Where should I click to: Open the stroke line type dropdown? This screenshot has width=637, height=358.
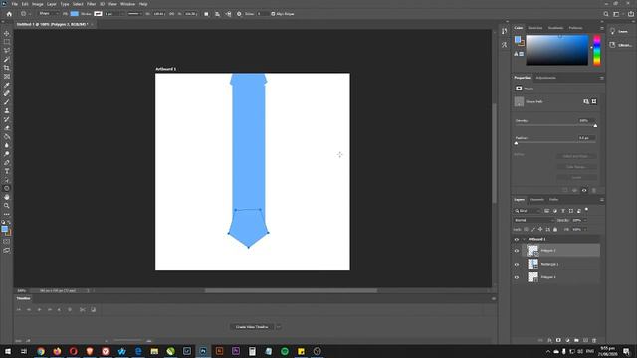click(135, 14)
